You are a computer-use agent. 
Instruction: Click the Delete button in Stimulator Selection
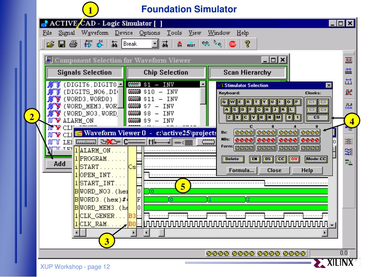232,159
